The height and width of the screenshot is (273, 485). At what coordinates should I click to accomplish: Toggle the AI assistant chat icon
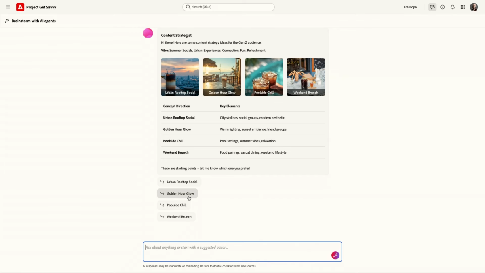coord(432,7)
